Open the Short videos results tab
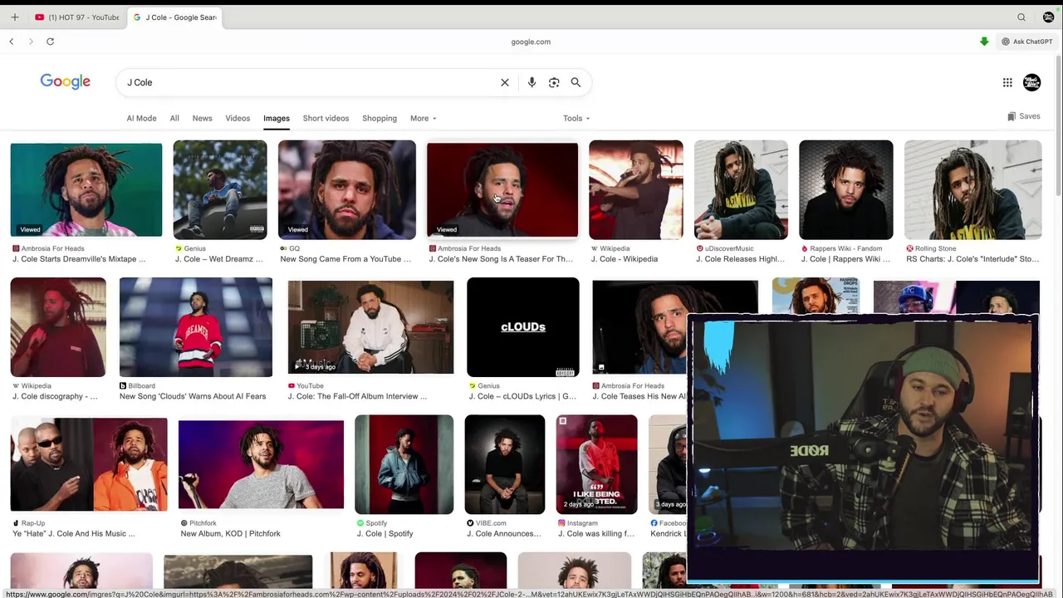Screen dimensions: 1063x598 326,118
